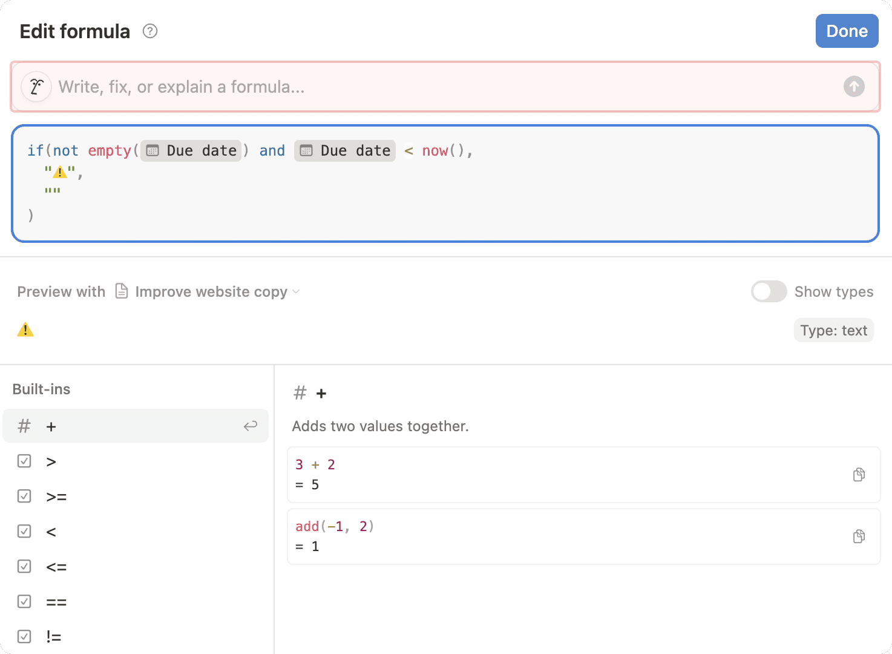Click the checkbox icon beside the > operator
Viewport: 892px width, 654px height.
(x=24, y=461)
